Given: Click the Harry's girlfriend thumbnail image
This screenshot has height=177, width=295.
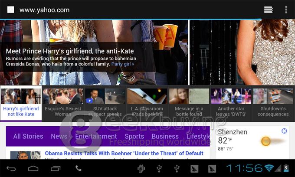Looking at the screenshot, I should tap(21, 96).
